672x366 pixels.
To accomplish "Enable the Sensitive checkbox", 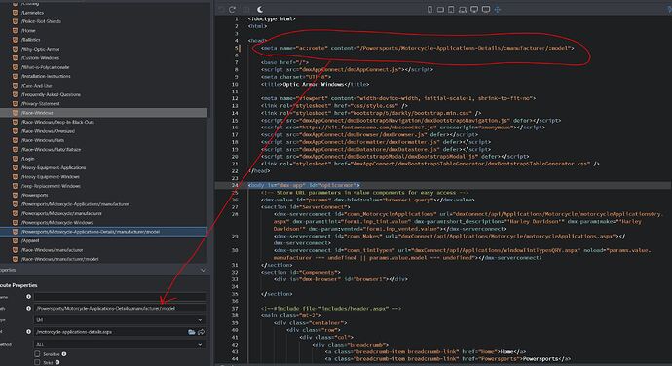I will tap(37, 354).
